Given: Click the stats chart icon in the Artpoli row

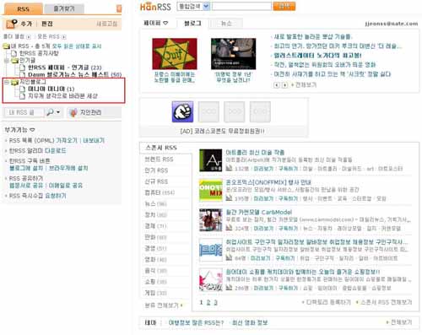Looking at the screenshot, I should click(230, 168).
